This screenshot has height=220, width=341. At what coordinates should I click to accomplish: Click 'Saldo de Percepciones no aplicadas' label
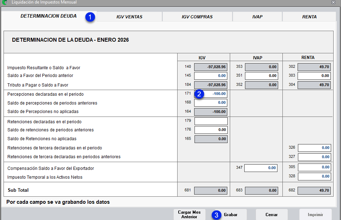(x=43, y=112)
